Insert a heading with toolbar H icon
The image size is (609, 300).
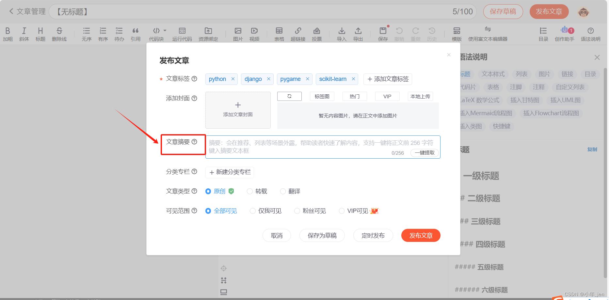40,34
